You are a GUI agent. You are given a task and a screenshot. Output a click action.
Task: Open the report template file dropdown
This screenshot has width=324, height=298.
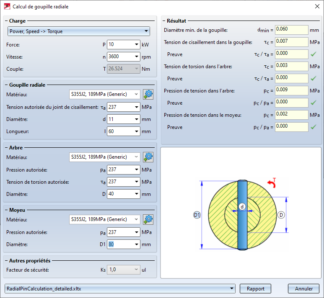tap(232, 288)
